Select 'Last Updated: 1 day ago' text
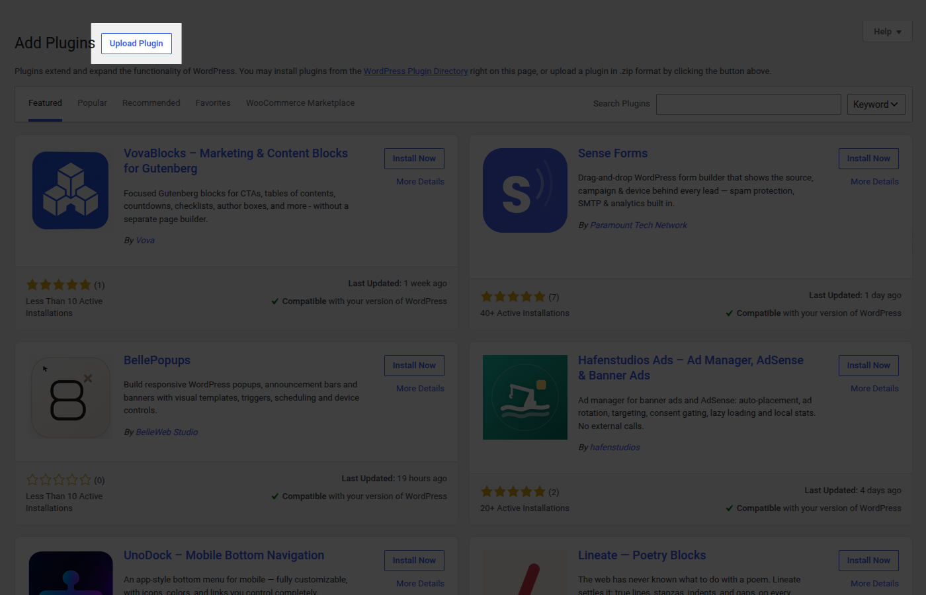The height and width of the screenshot is (595, 926). (x=855, y=296)
